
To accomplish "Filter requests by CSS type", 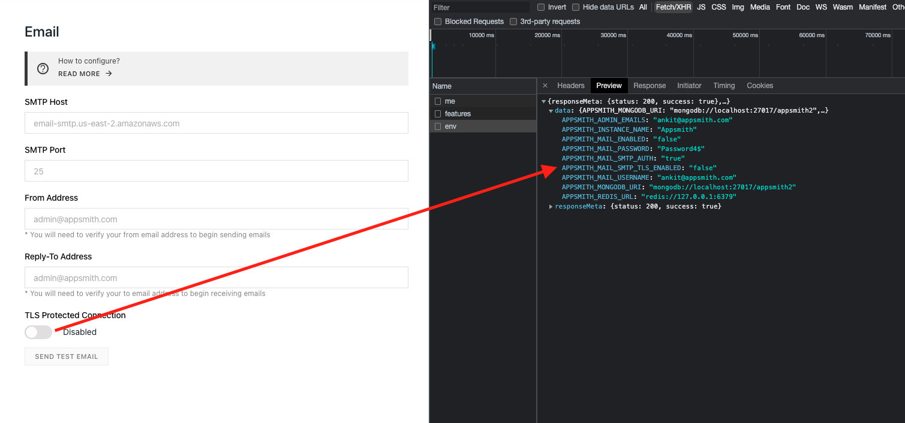I will [718, 7].
